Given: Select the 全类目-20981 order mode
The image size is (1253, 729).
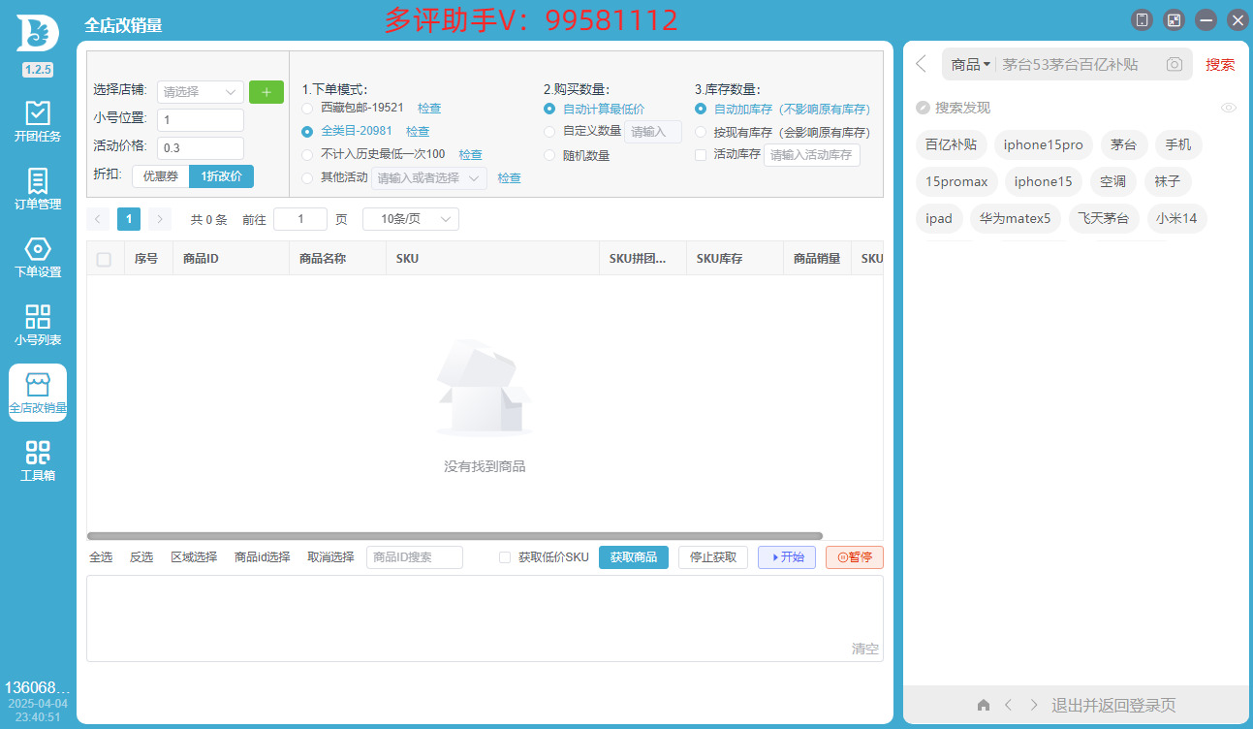Looking at the screenshot, I should pos(307,131).
